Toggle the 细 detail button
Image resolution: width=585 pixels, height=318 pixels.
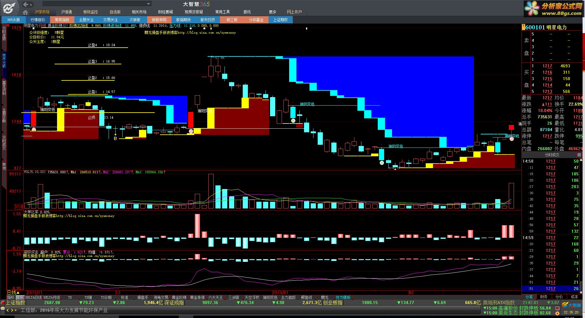(x=579, y=155)
